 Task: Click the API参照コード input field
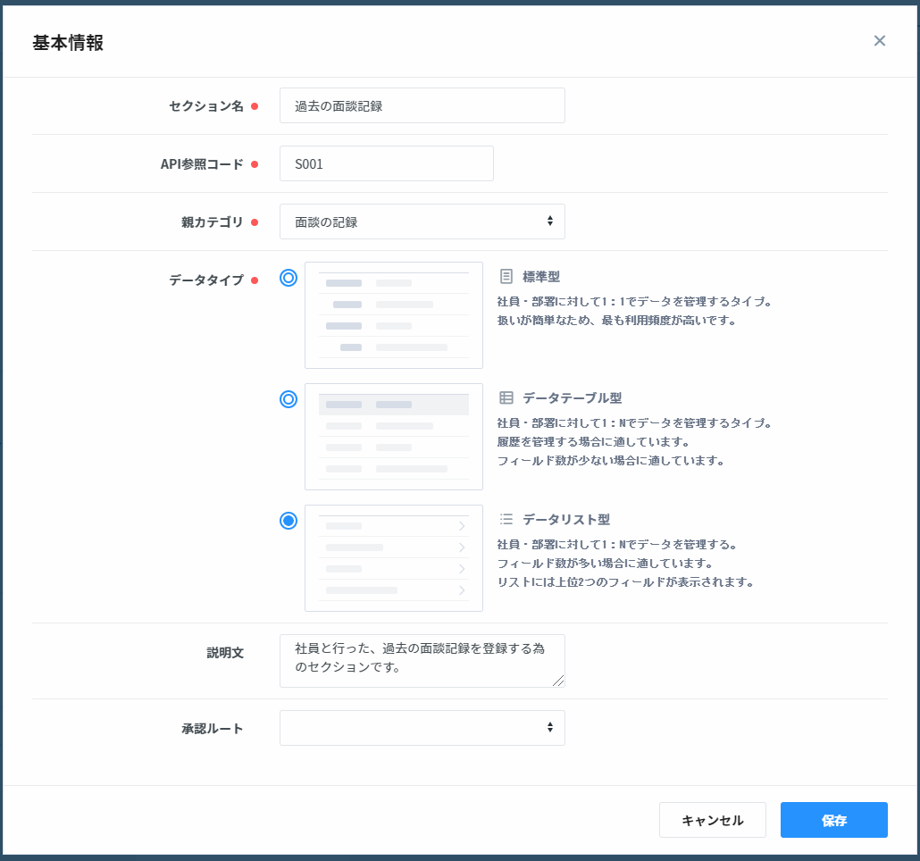coord(386,163)
